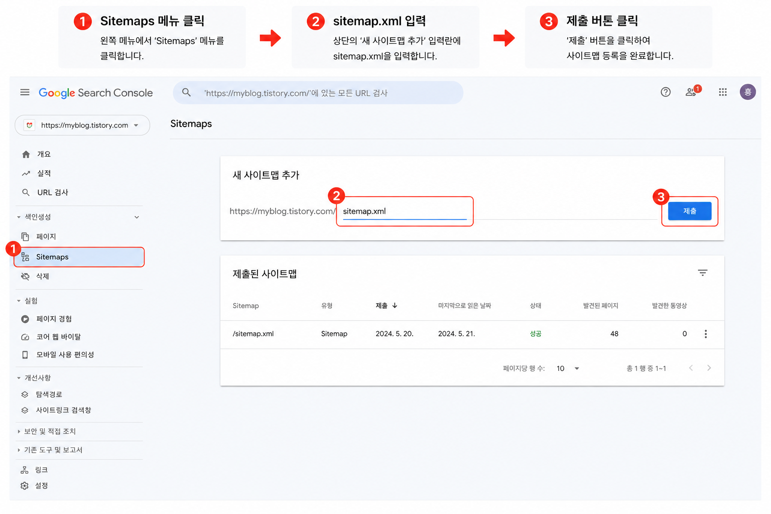Open the 링크 menu item
The width and height of the screenshot is (771, 514).
coord(42,470)
